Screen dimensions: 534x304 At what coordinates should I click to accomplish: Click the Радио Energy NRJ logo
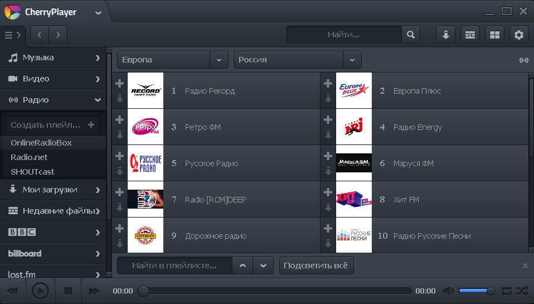pyautogui.click(x=354, y=127)
